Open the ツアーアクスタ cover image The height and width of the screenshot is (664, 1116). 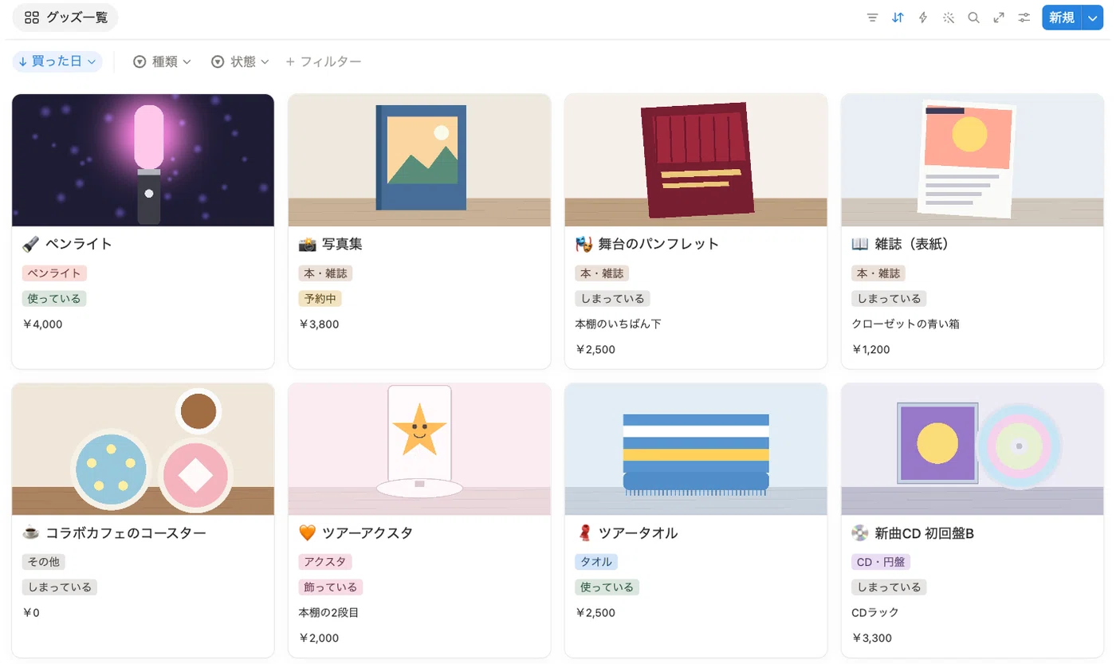tap(419, 449)
